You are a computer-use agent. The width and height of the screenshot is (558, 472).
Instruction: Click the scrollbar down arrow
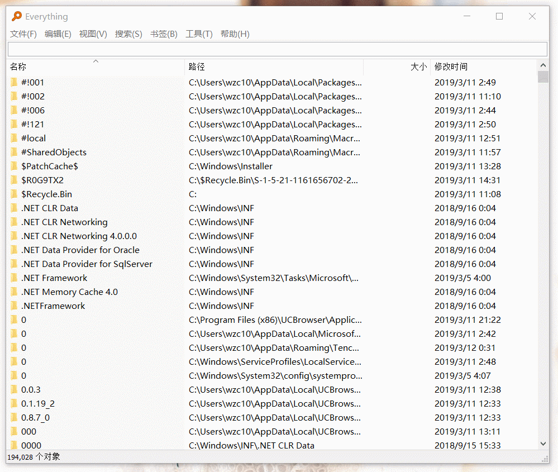[543, 444]
